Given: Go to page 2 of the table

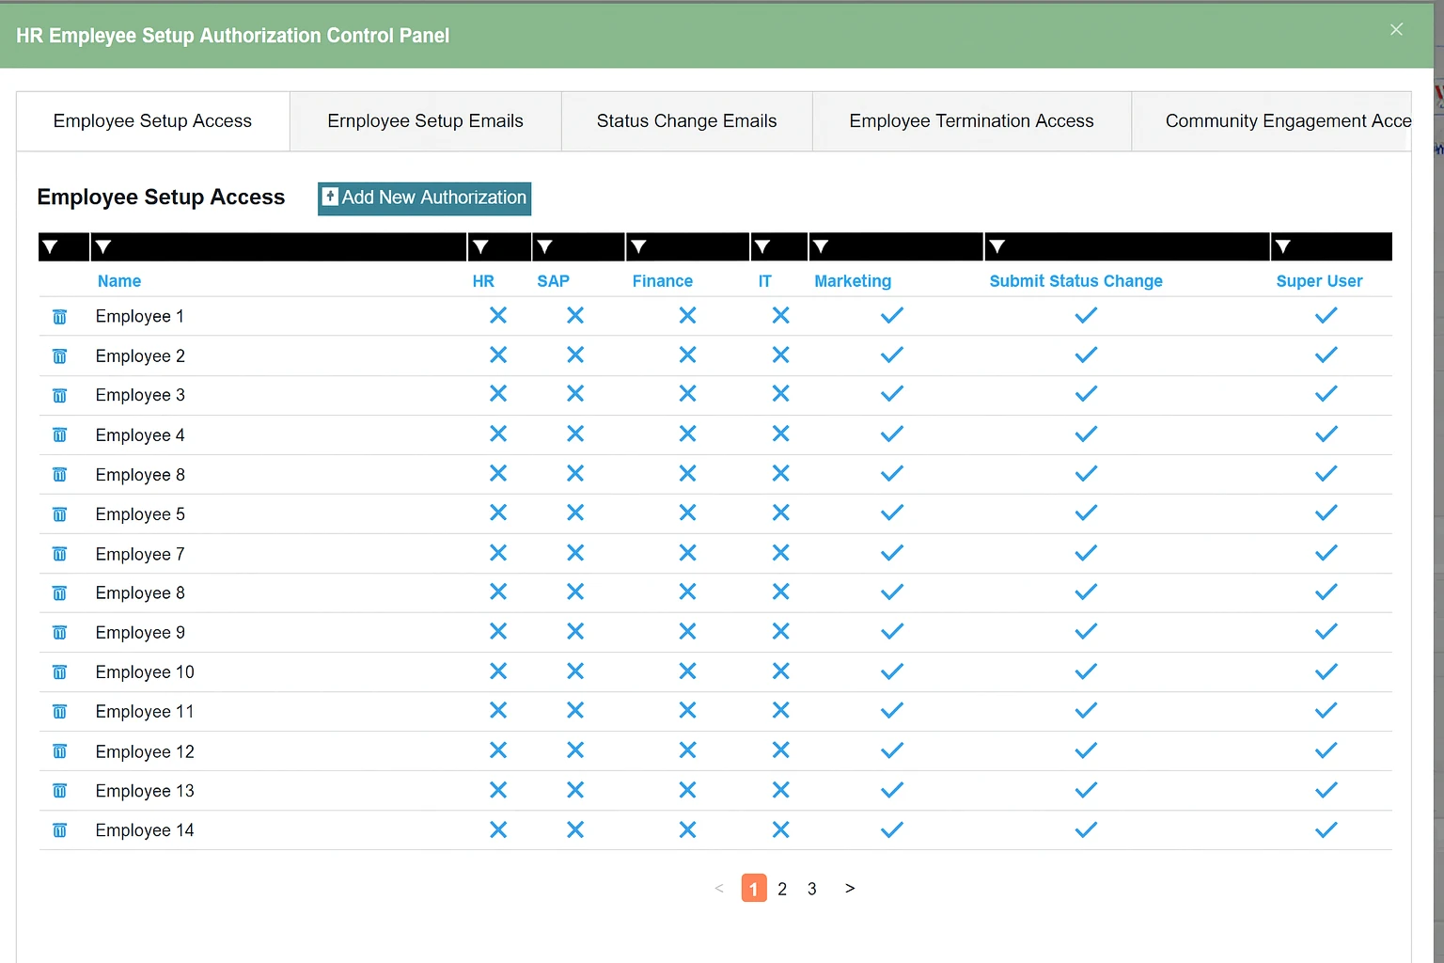Looking at the screenshot, I should click(x=782, y=889).
